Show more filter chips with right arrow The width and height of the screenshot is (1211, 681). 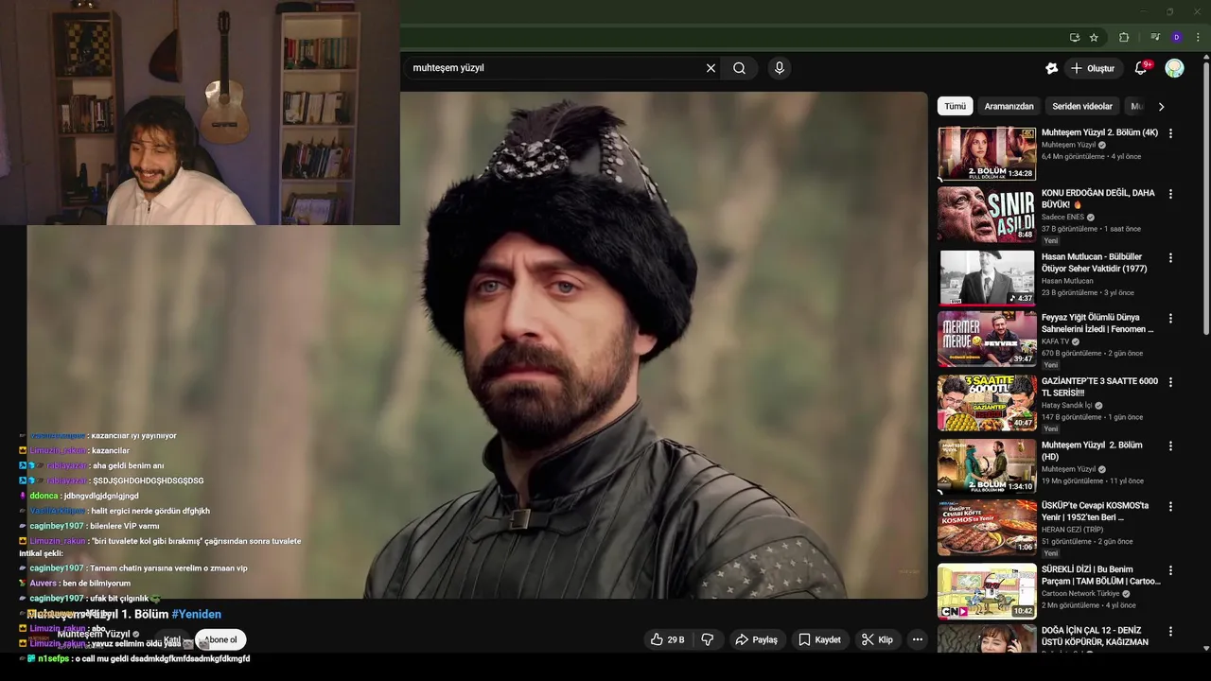(1161, 107)
